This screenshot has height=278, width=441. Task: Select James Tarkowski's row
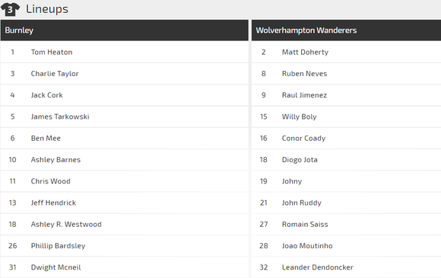coord(124,117)
